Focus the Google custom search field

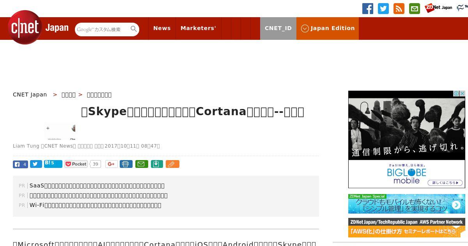pos(102,29)
